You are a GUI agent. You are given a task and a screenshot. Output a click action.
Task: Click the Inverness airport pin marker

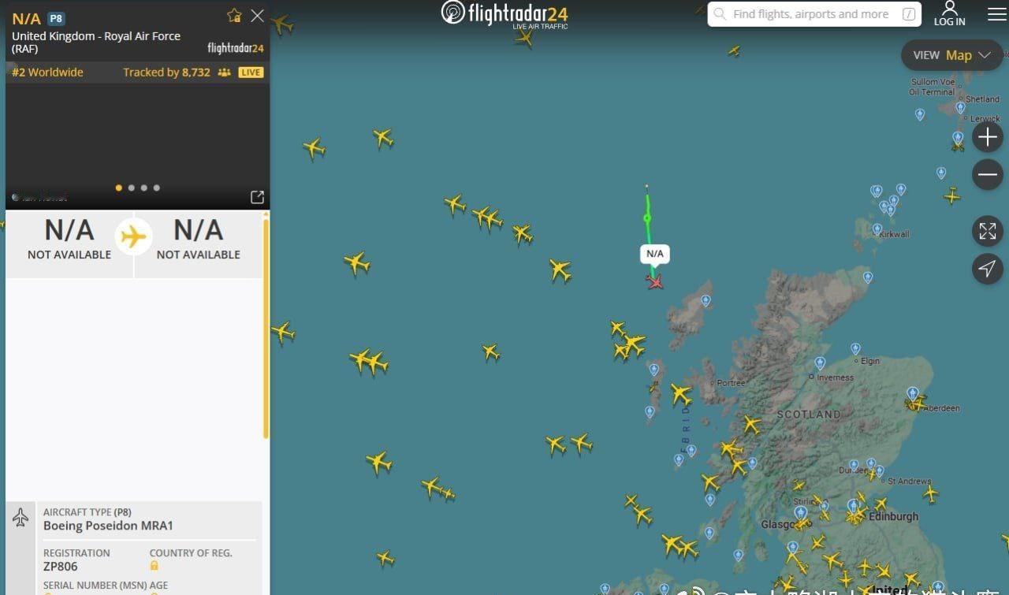coord(820,363)
